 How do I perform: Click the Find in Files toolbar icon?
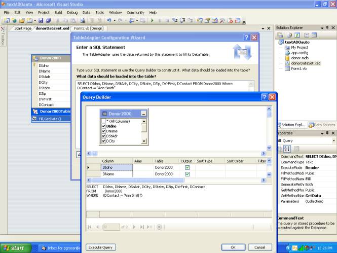(x=83, y=20)
